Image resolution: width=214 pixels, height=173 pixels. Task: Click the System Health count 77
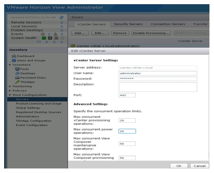(39, 42)
